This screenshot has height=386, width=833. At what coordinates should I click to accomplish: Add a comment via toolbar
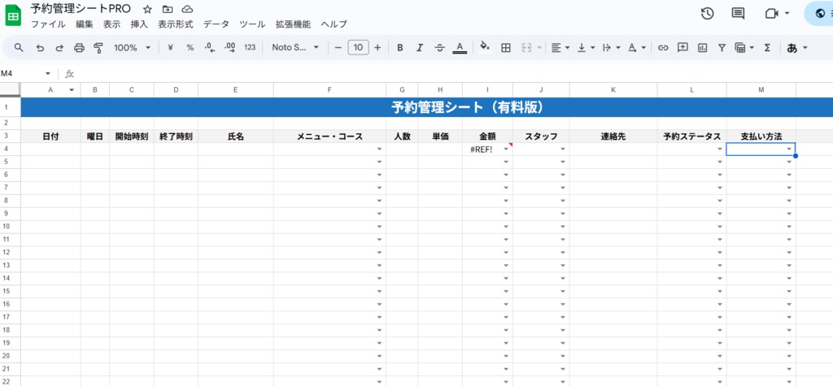(x=683, y=48)
